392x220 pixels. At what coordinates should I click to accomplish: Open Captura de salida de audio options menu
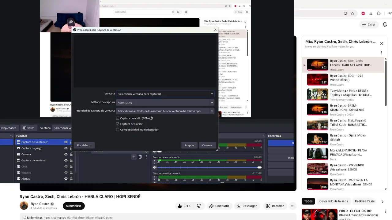155,178
